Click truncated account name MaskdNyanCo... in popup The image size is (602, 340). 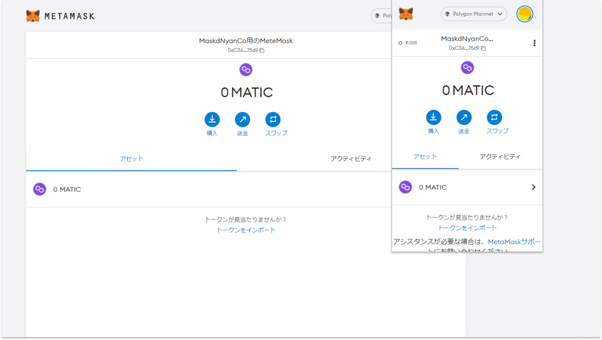click(467, 39)
